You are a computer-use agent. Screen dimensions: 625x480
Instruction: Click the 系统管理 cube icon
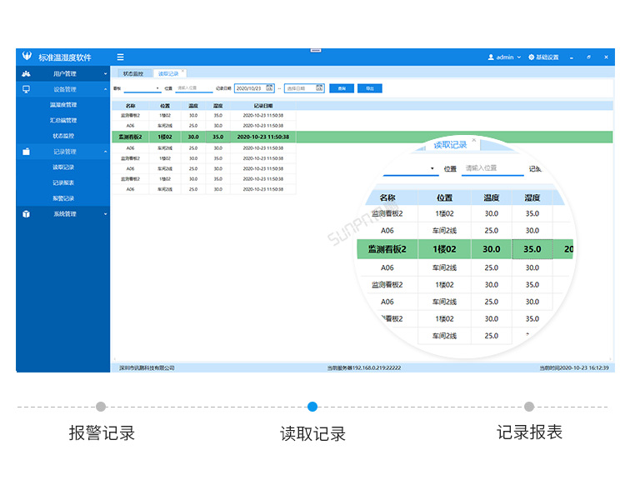[x=27, y=214]
